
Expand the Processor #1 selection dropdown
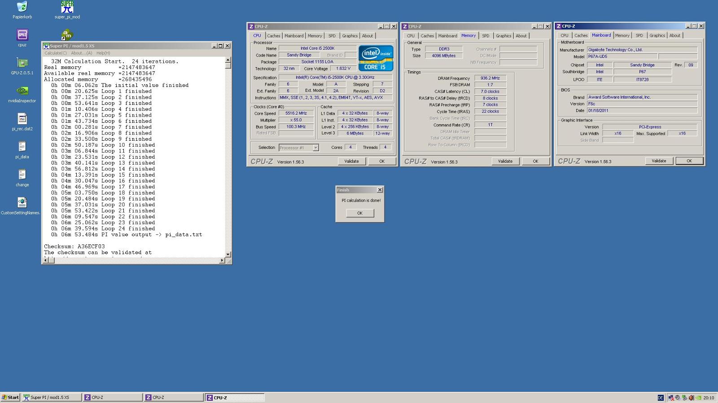coord(315,147)
